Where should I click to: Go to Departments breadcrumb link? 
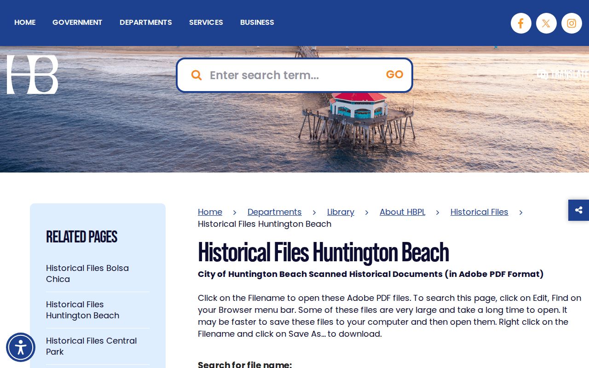[275, 212]
